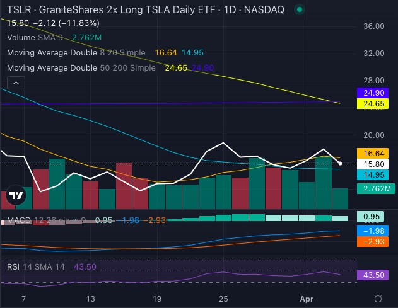The width and height of the screenshot is (398, 308).
Task: Click the 36.00 price scale level
Action: point(374,26)
